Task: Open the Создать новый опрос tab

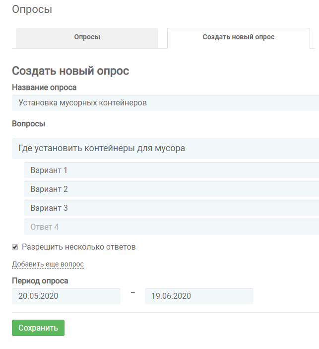Action: tap(238, 38)
